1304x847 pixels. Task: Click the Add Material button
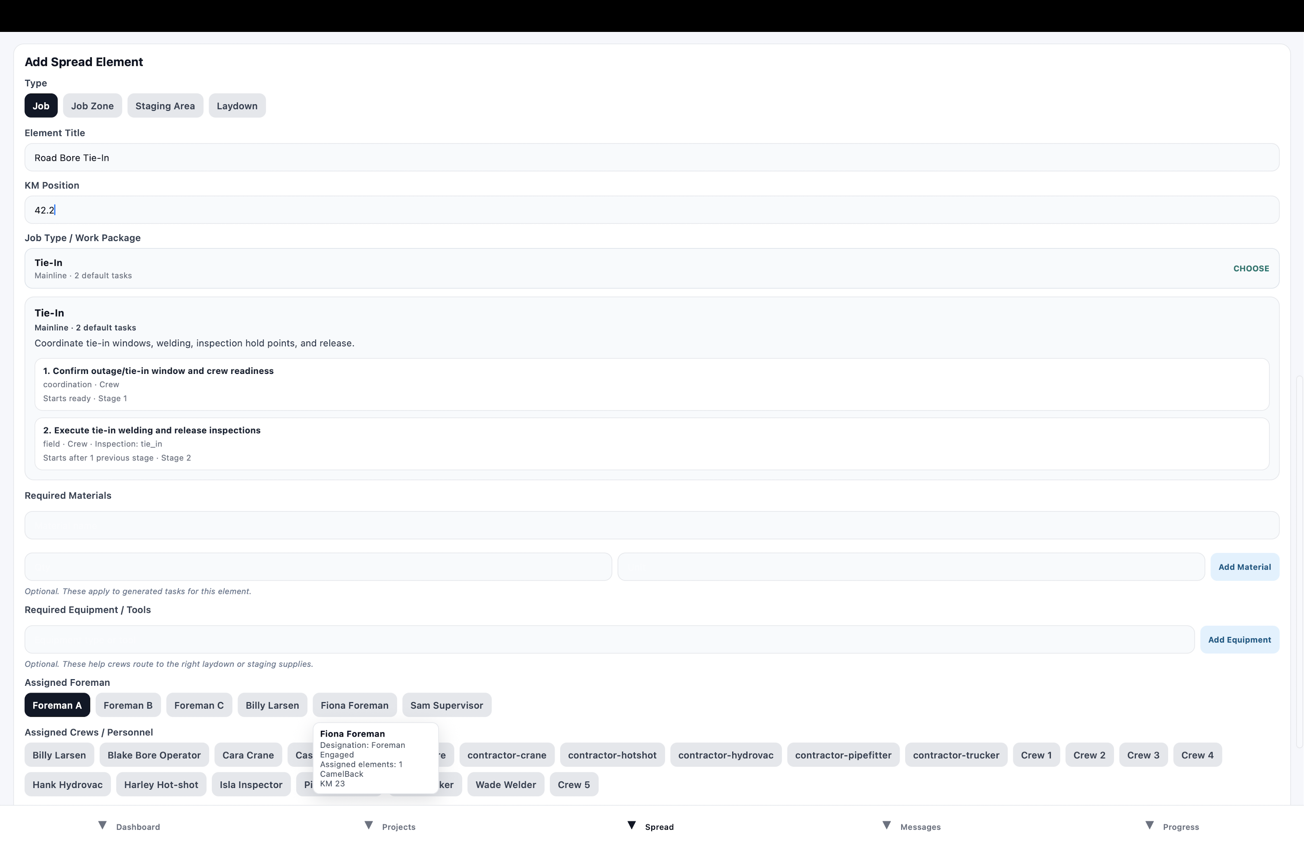(1244, 567)
